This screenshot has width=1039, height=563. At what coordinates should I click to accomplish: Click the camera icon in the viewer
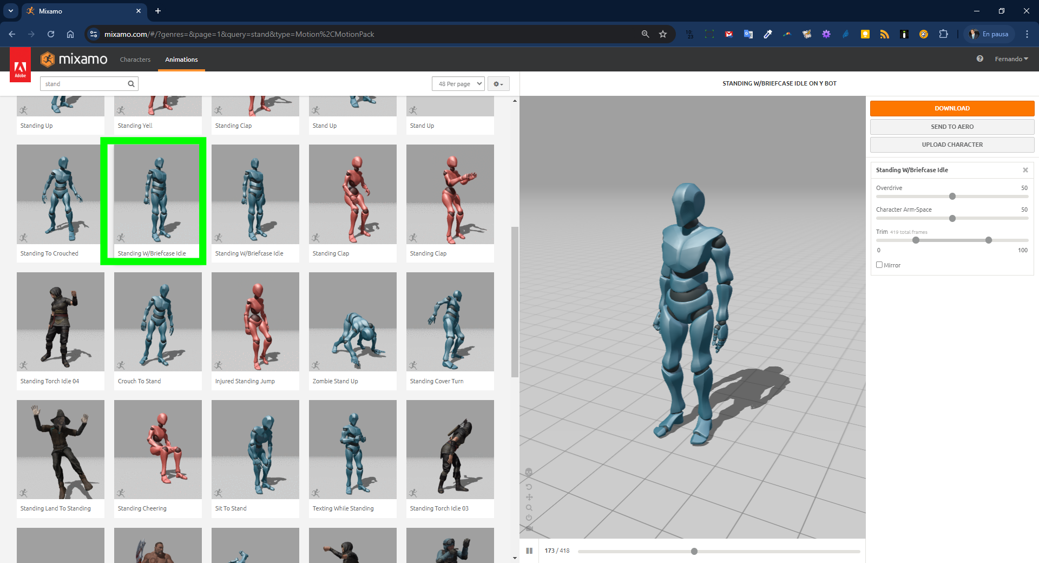point(529,528)
